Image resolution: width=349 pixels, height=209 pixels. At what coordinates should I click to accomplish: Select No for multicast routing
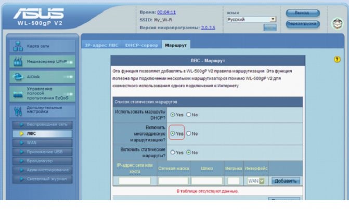click(x=188, y=133)
